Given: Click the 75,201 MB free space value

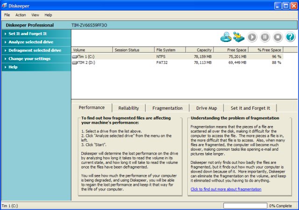Looking at the screenshot, I should pos(237,56).
